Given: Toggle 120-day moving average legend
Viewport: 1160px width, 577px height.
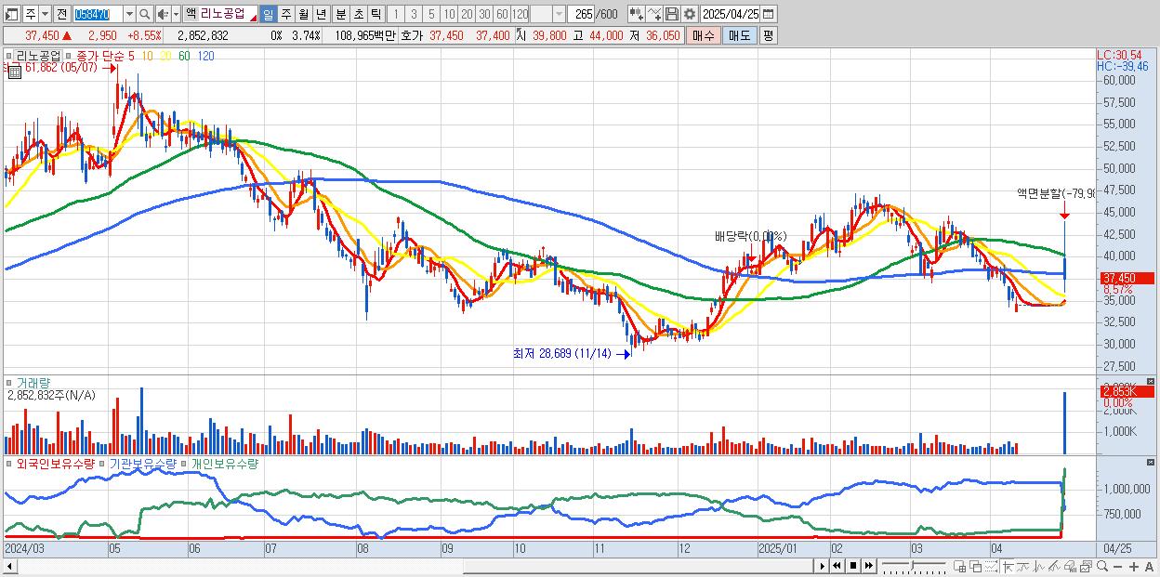Looking at the screenshot, I should (x=205, y=57).
